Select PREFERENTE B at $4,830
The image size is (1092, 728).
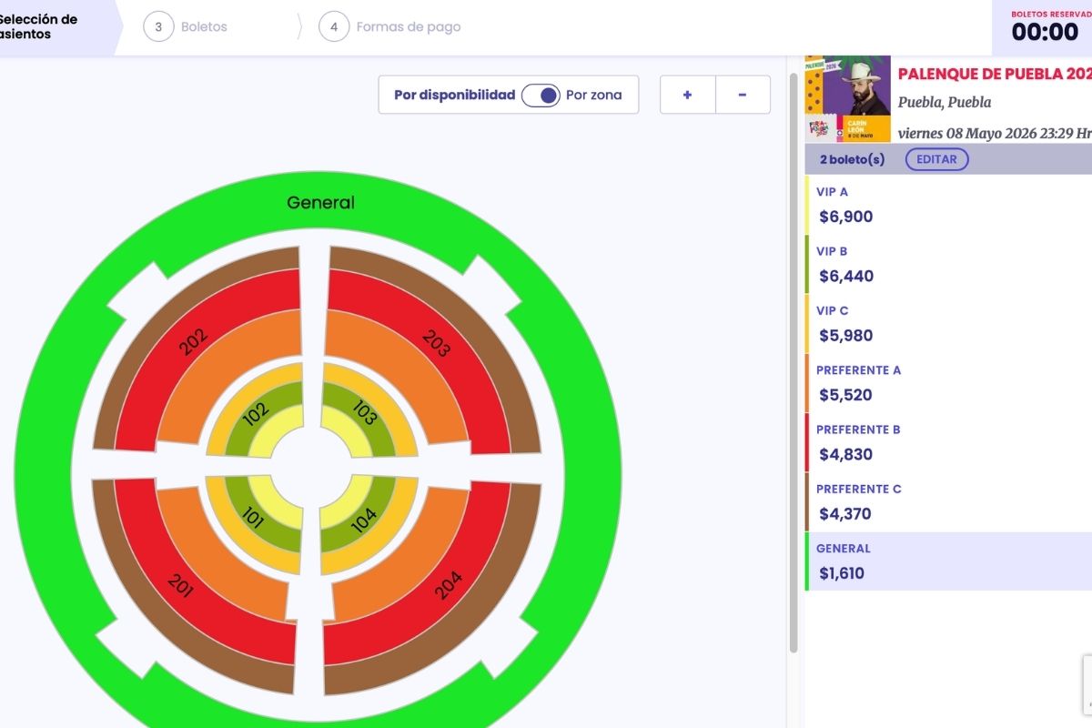pos(946,442)
